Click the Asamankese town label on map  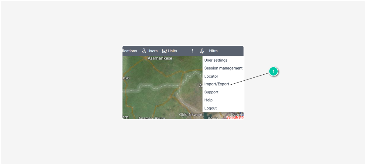click(160, 58)
